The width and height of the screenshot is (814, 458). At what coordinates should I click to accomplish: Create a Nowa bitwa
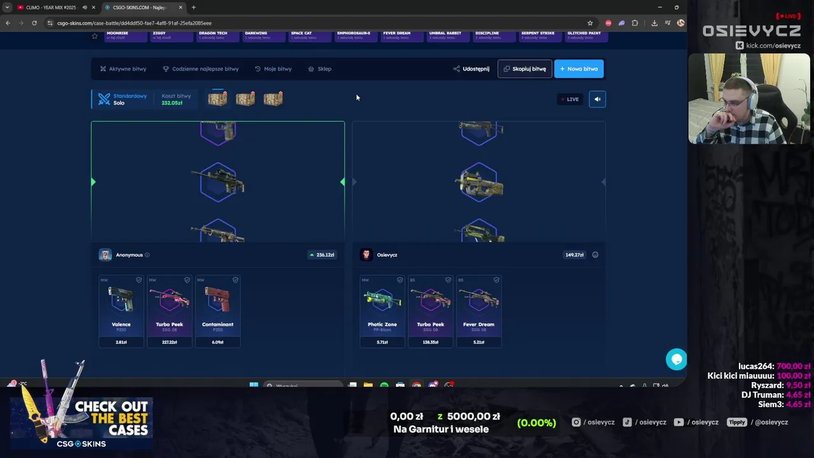tap(579, 69)
